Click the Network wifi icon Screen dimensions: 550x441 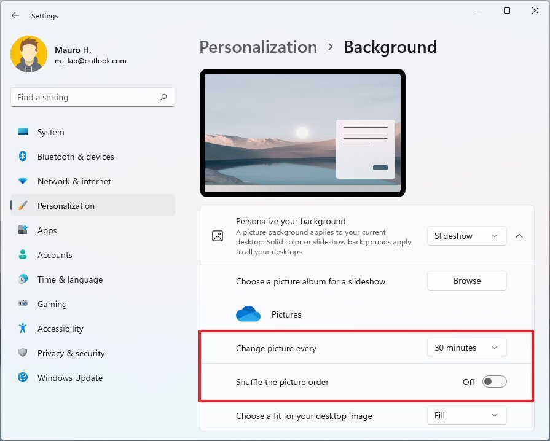click(x=23, y=181)
